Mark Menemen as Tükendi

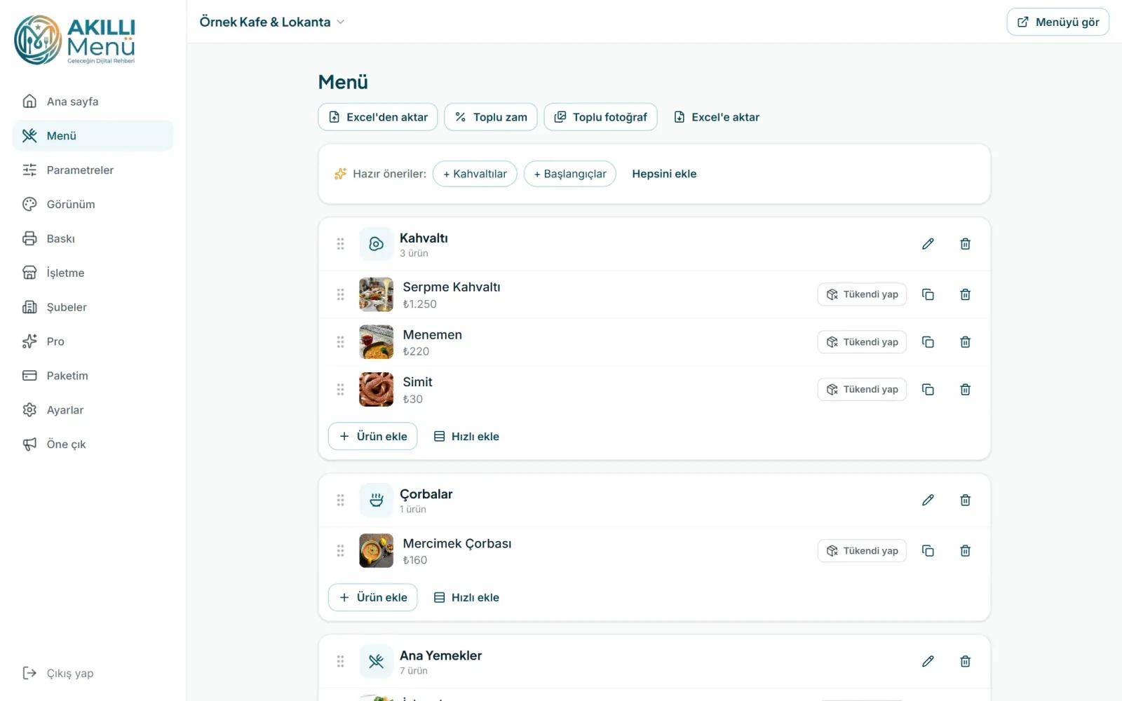862,342
